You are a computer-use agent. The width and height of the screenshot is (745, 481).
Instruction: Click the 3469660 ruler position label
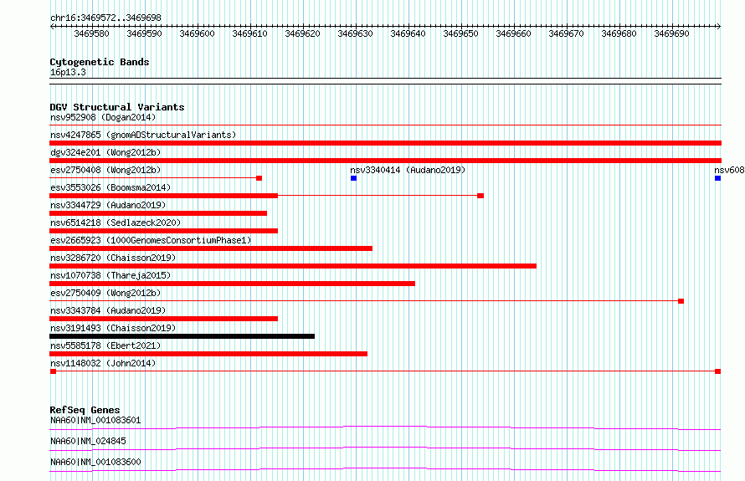[x=513, y=33]
